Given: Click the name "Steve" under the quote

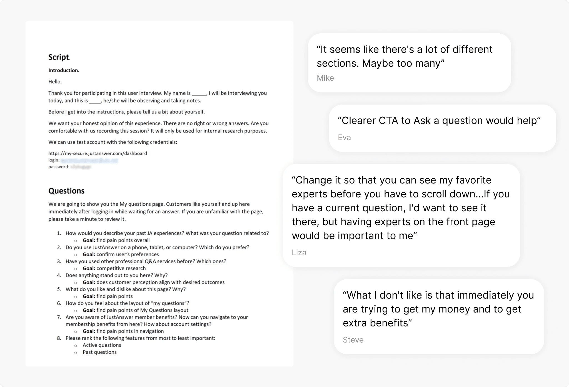Looking at the screenshot, I should 353,340.
